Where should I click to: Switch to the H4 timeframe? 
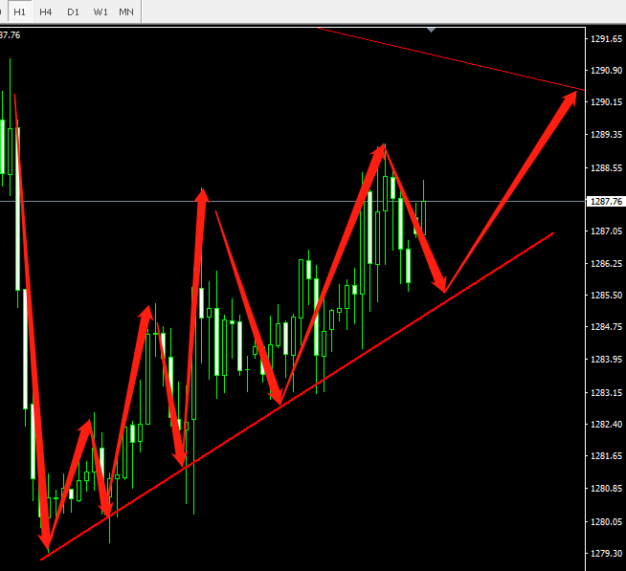click(x=46, y=12)
